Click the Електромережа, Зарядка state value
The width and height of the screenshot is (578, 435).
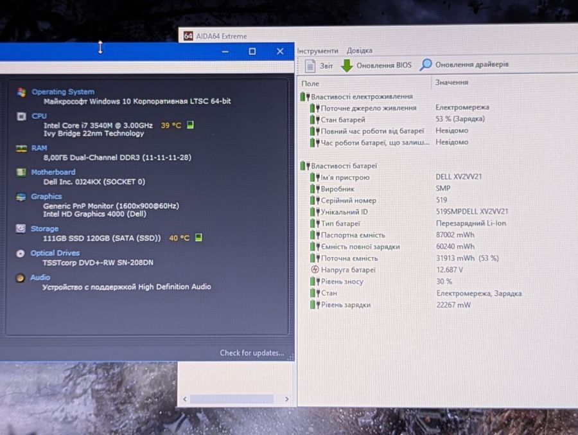(479, 294)
